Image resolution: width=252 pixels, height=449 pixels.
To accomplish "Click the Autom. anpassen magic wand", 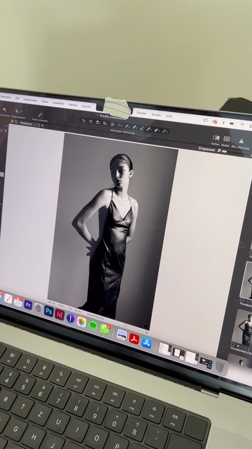I will coord(40,115).
